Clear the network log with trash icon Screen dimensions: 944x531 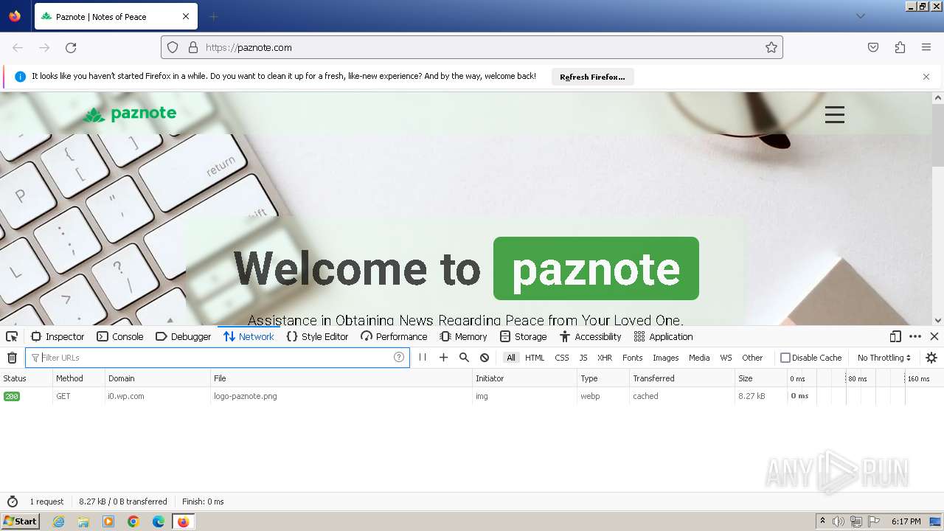(x=12, y=358)
